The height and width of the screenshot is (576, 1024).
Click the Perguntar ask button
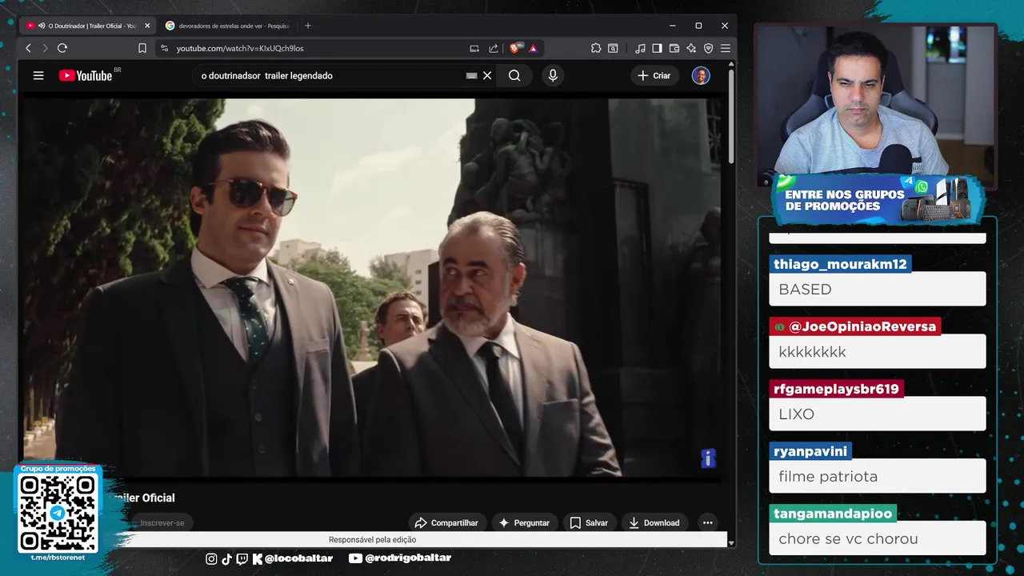click(x=525, y=522)
